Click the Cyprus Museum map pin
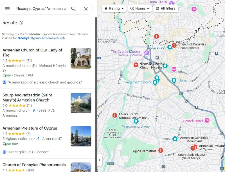This screenshot has height=172, width=225. [x=147, y=53]
